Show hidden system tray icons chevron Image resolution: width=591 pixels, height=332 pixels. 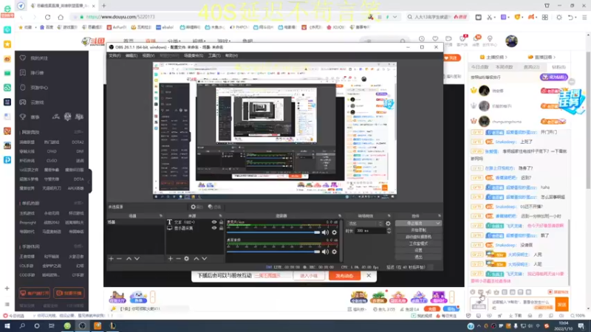pos(479,326)
